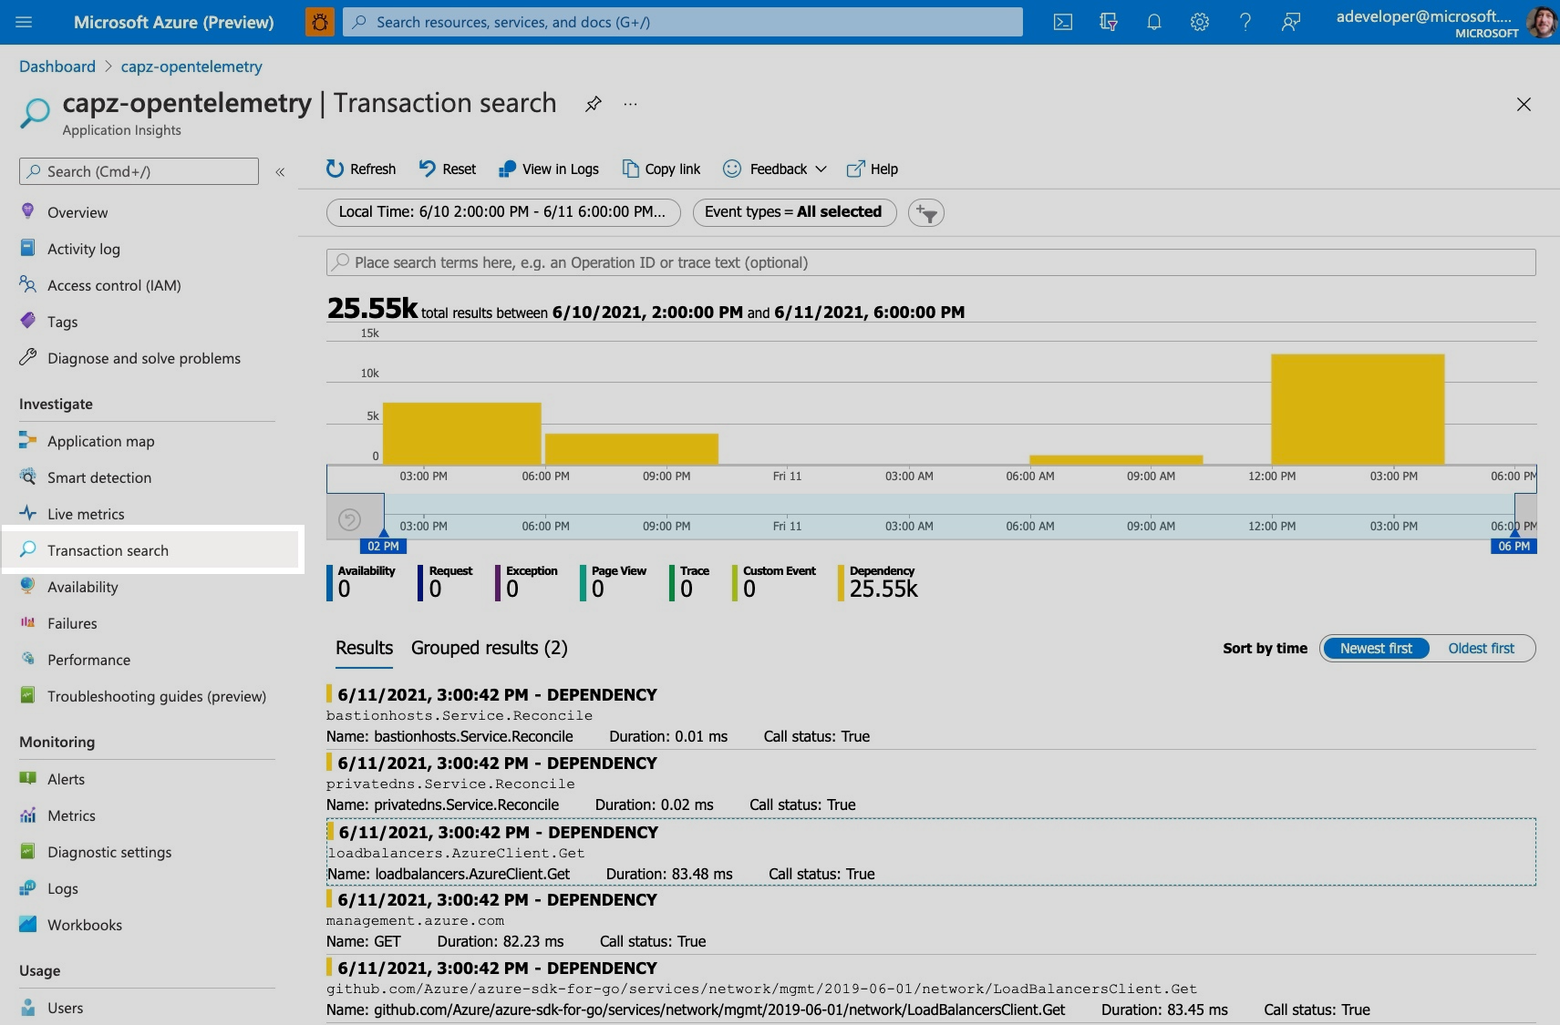Image resolution: width=1560 pixels, height=1025 pixels.
Task: Toggle the Exception count filter
Action: (x=527, y=582)
